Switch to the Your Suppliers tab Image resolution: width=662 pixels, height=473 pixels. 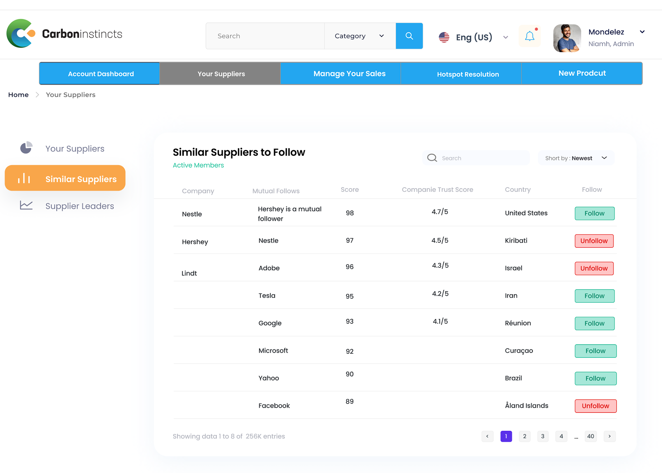pos(220,73)
